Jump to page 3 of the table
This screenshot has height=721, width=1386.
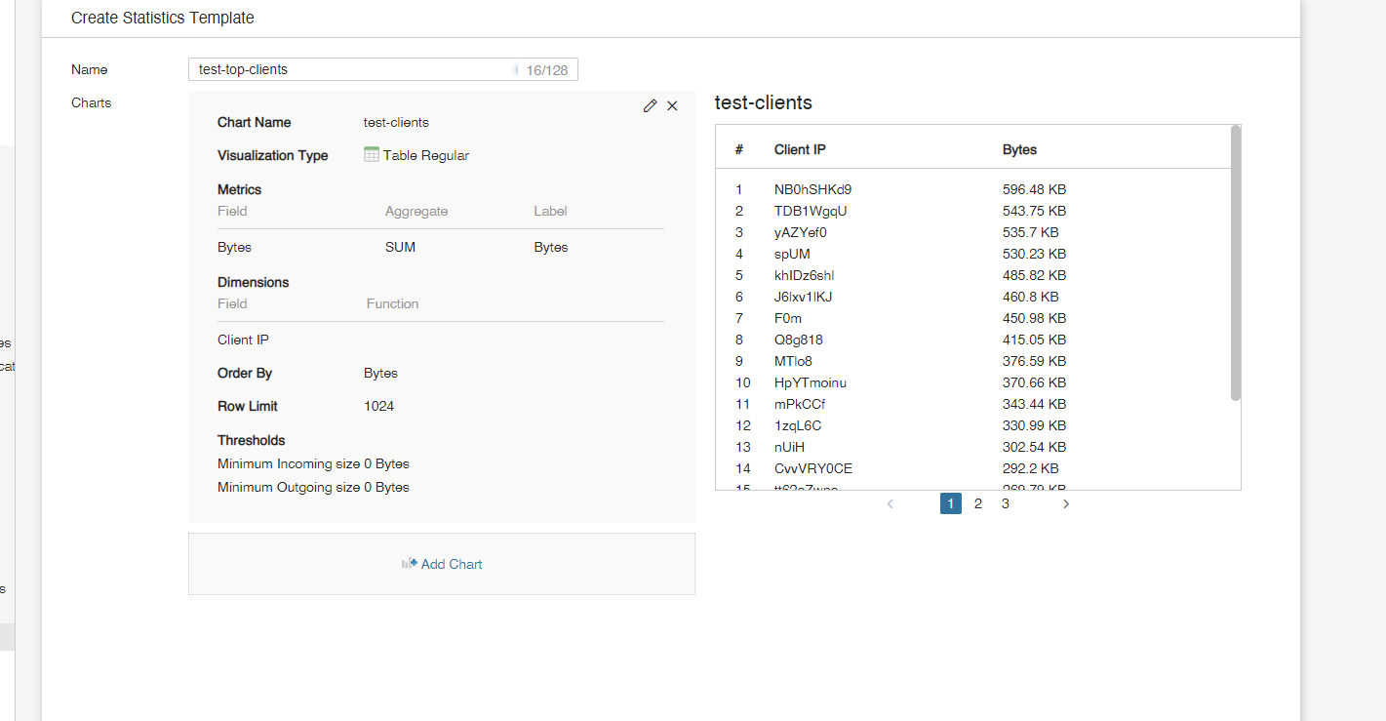(1005, 503)
